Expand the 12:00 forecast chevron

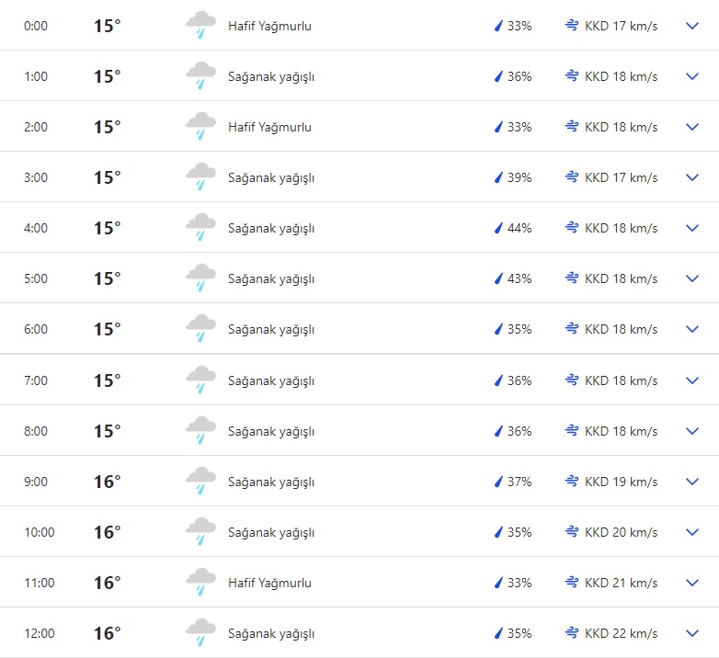click(x=692, y=633)
